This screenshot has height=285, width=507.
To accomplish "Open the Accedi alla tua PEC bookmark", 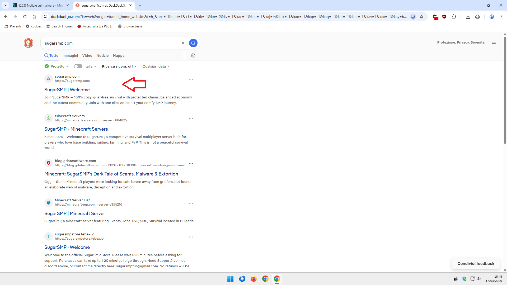I will point(95,26).
